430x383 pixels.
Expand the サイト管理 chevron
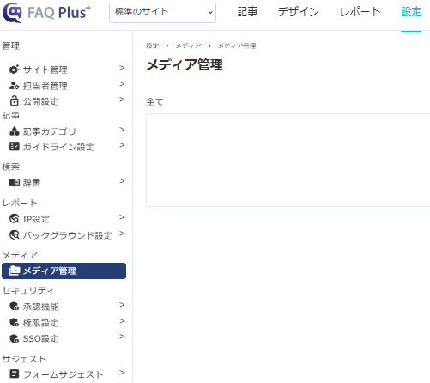(122, 68)
